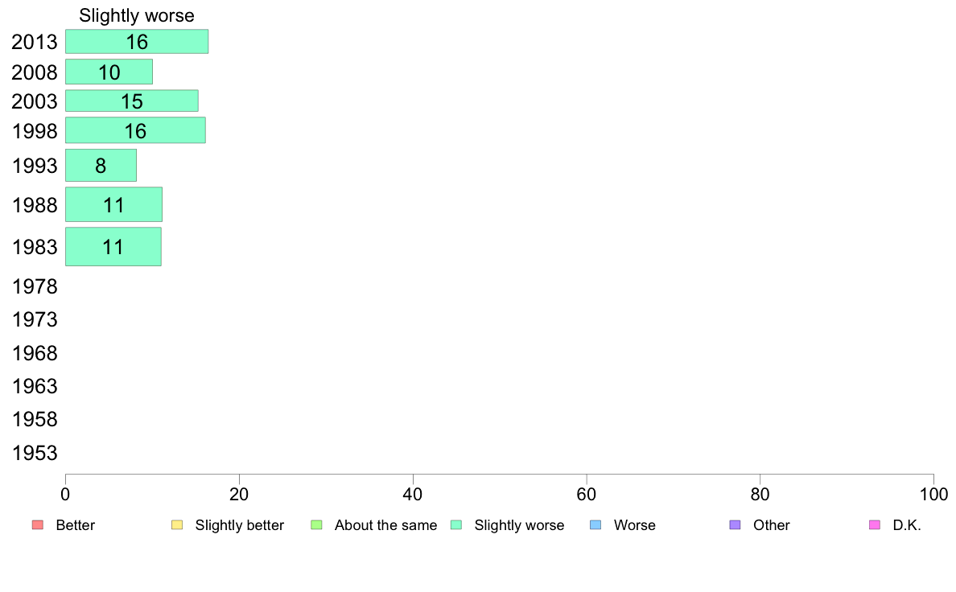Click the 1953 year label

35,453
